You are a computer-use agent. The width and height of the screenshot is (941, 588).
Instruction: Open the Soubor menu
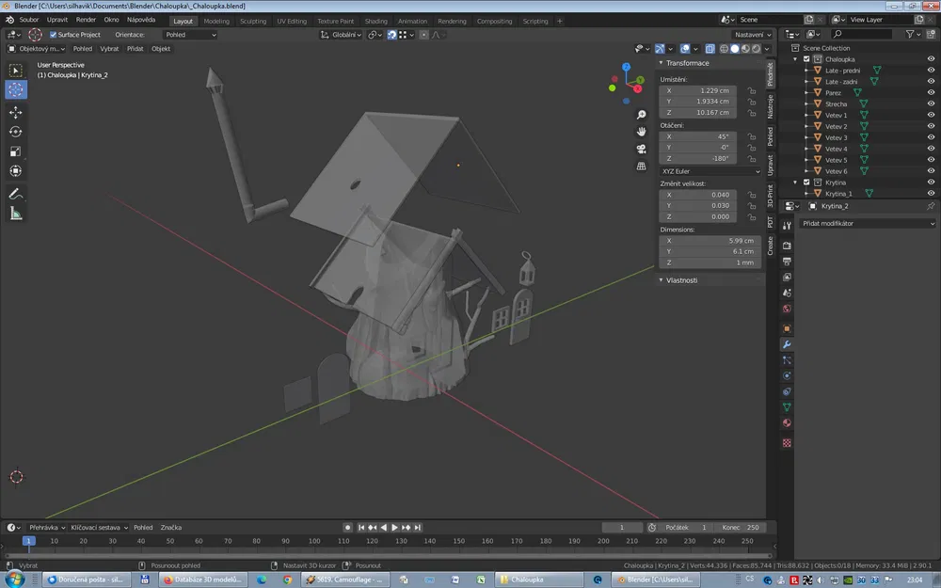(29, 19)
